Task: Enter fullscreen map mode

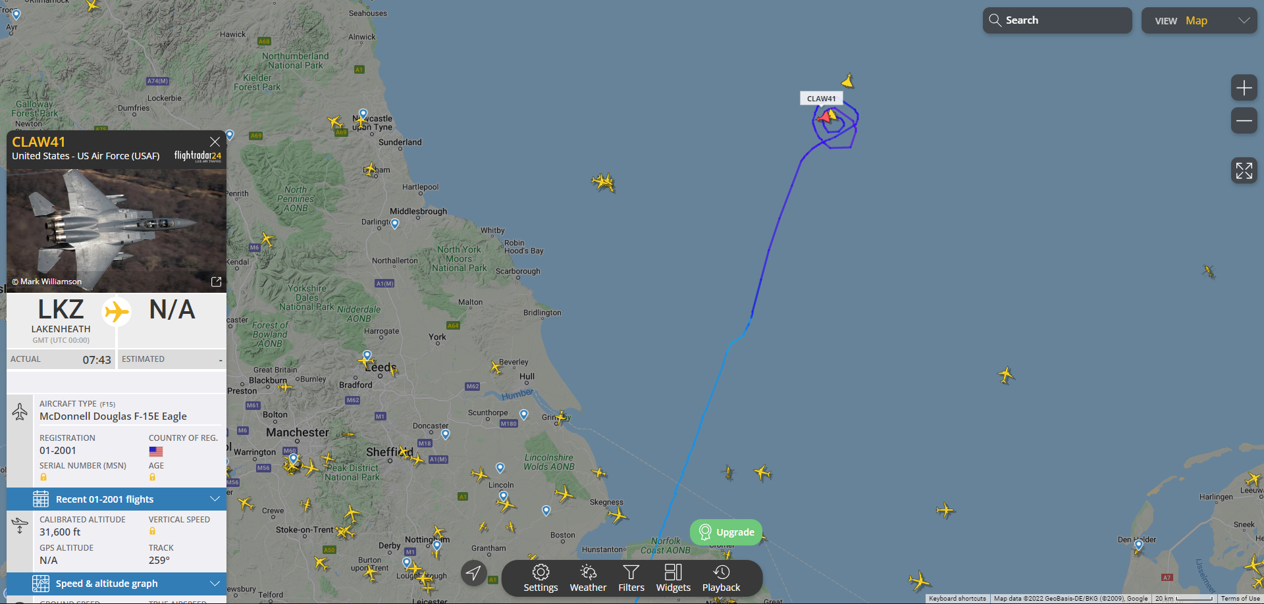Action: pyautogui.click(x=1244, y=170)
